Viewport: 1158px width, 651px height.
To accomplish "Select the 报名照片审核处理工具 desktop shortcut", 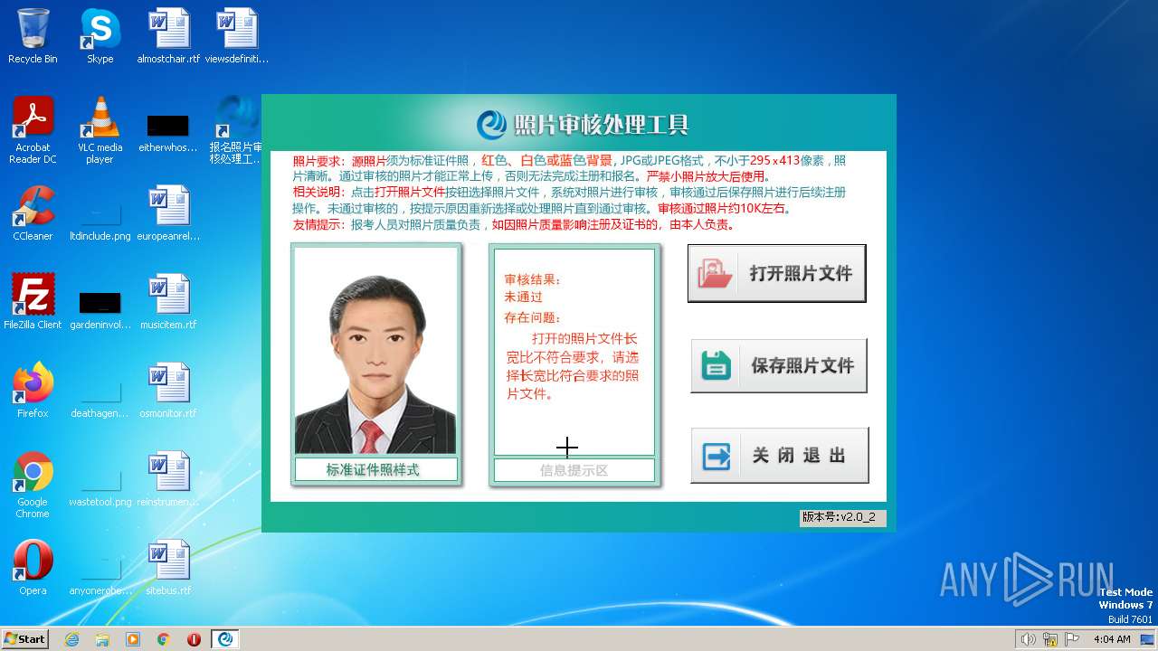I will pos(237,130).
